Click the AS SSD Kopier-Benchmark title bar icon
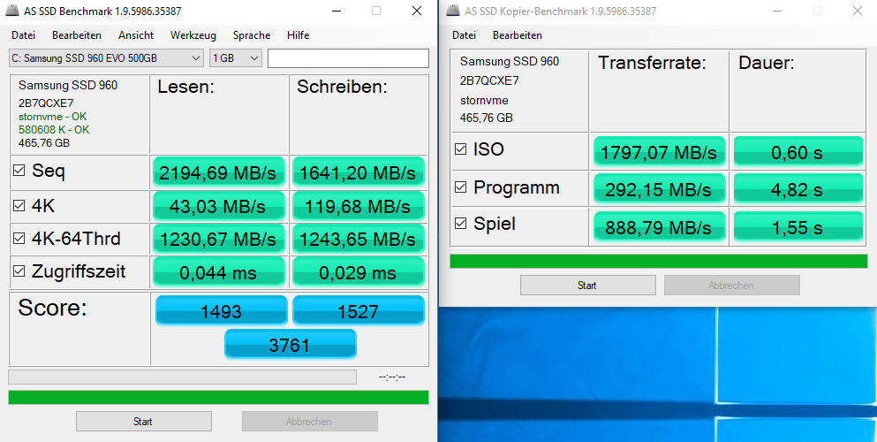This screenshot has width=877, height=442. point(453,11)
